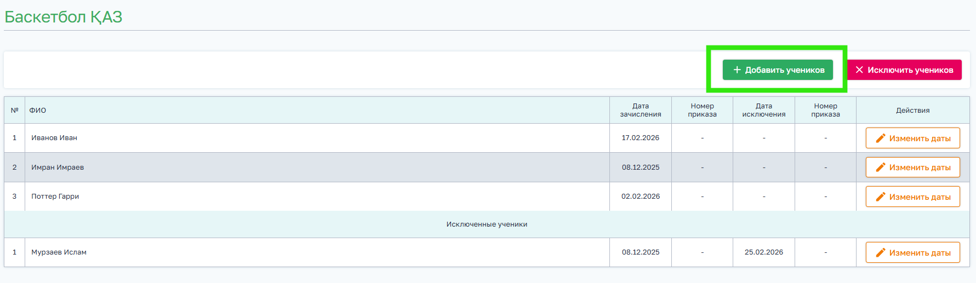Click the X icon on Исключить учеников
The image size is (976, 283).
point(859,70)
